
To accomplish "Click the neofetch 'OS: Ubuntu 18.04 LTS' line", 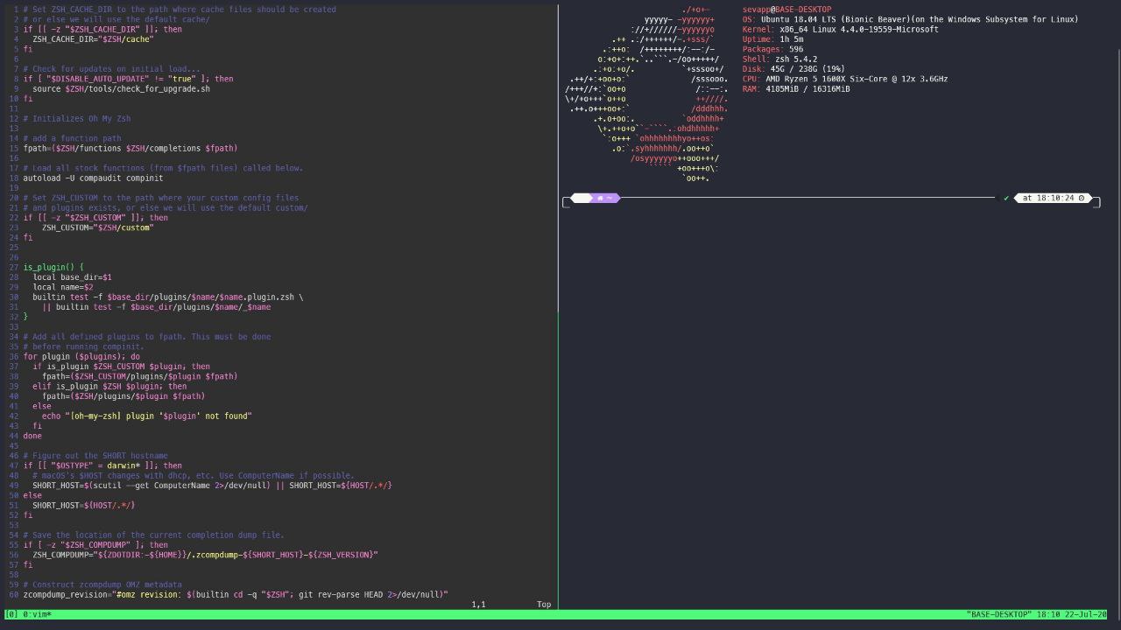I will click(x=911, y=19).
